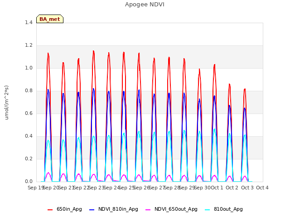Toggle the 810out_Apg legend label
The width and height of the screenshot is (290, 218).
click(228, 209)
